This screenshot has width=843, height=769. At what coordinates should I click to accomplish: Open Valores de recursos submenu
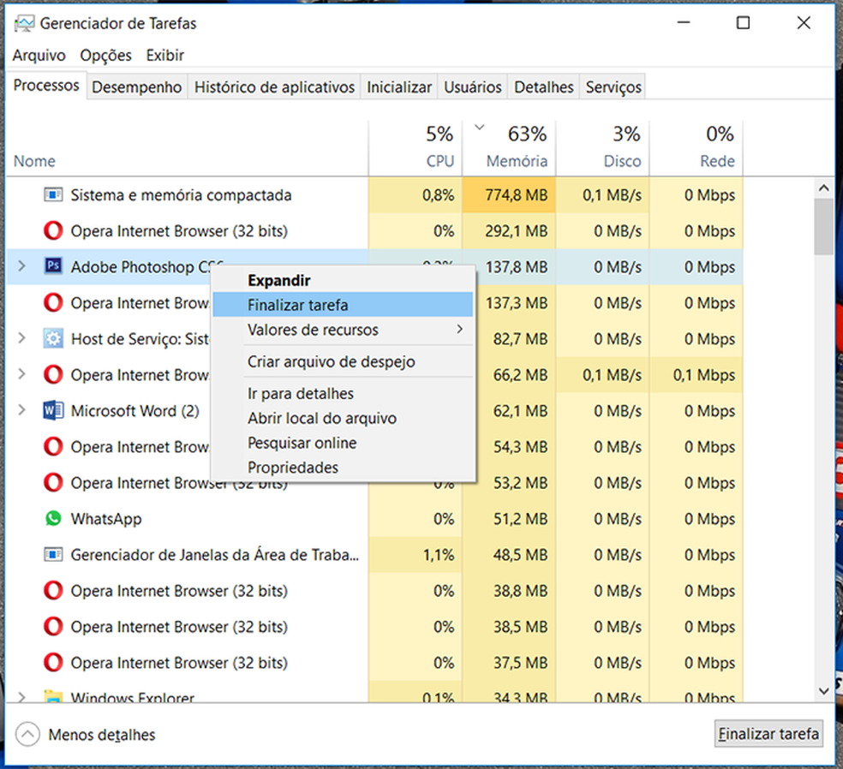click(x=313, y=330)
